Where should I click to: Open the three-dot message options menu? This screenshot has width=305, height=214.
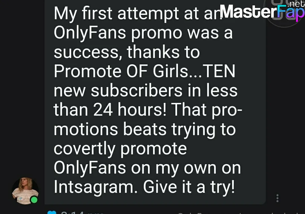click(277, 198)
